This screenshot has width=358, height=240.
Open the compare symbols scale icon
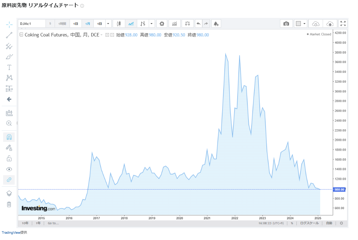(x=188, y=24)
